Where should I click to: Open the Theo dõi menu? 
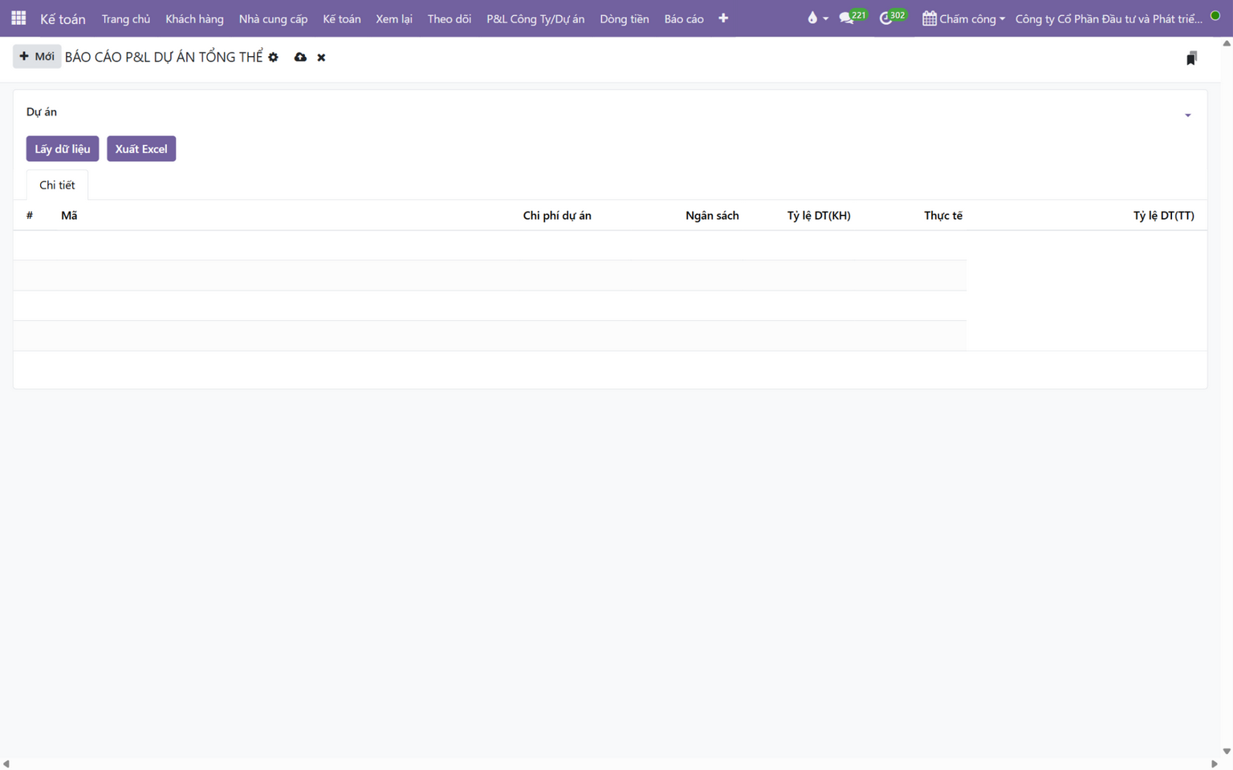pos(450,18)
